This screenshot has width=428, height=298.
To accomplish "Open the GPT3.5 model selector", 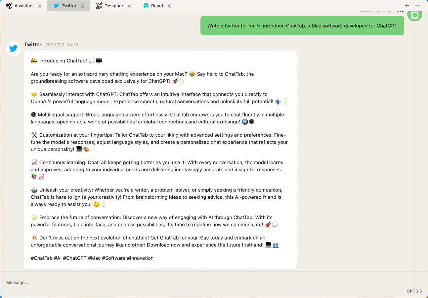I will point(414,291).
